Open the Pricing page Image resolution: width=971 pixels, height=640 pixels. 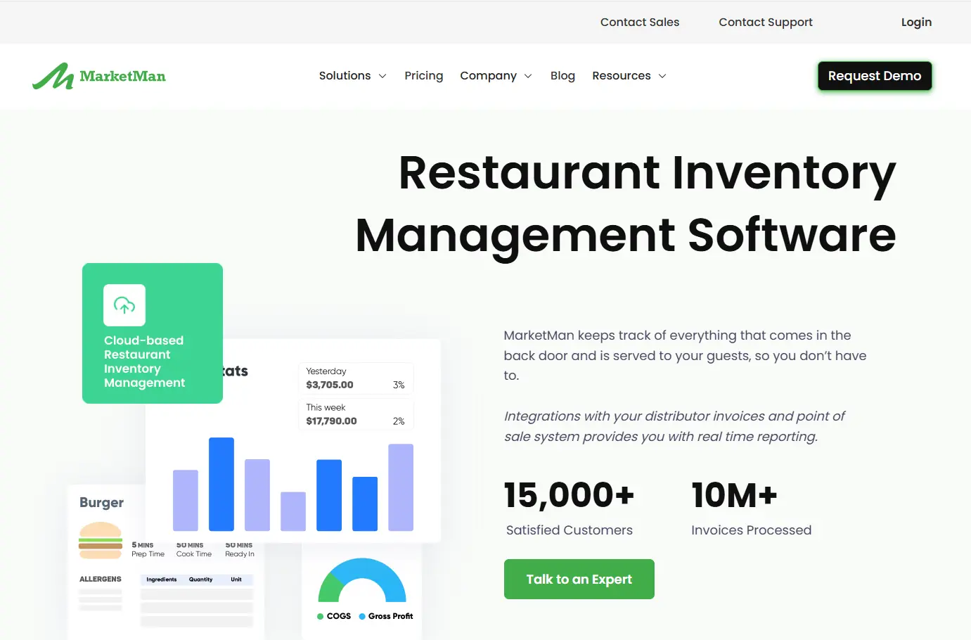424,75
